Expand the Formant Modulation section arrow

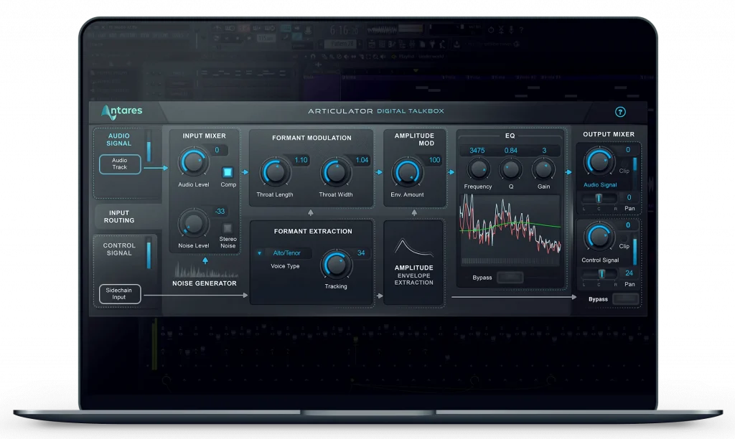point(310,212)
